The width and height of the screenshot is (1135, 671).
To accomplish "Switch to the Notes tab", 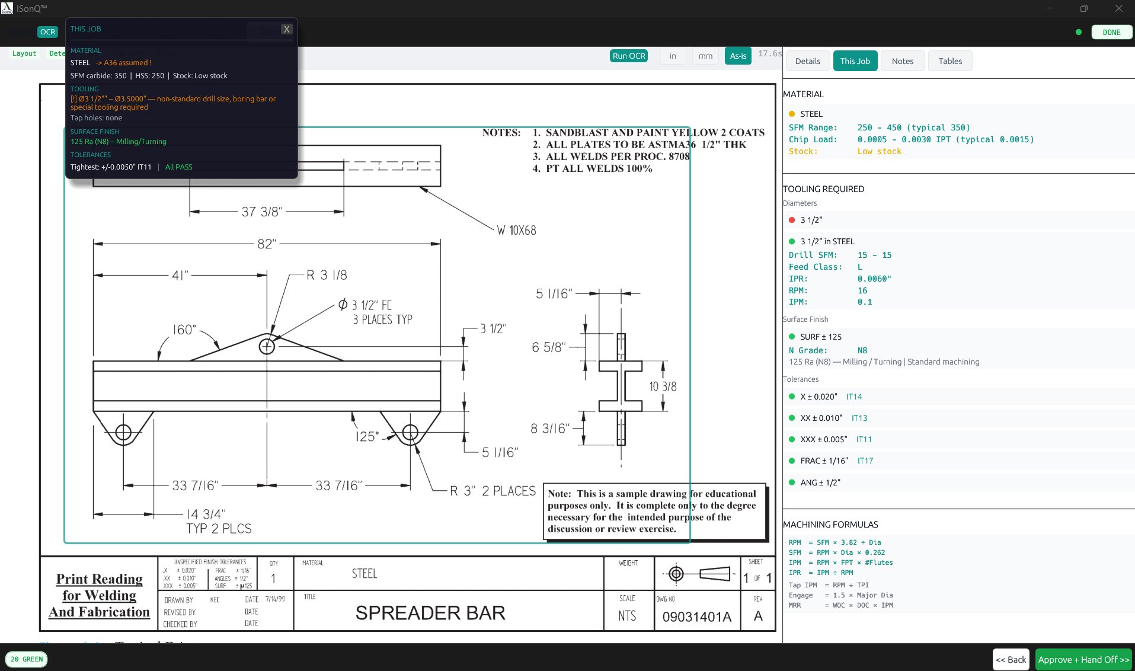I will click(x=902, y=60).
